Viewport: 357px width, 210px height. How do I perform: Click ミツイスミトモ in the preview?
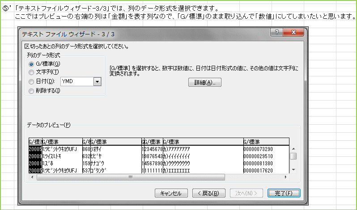pyautogui.click(x=52, y=156)
